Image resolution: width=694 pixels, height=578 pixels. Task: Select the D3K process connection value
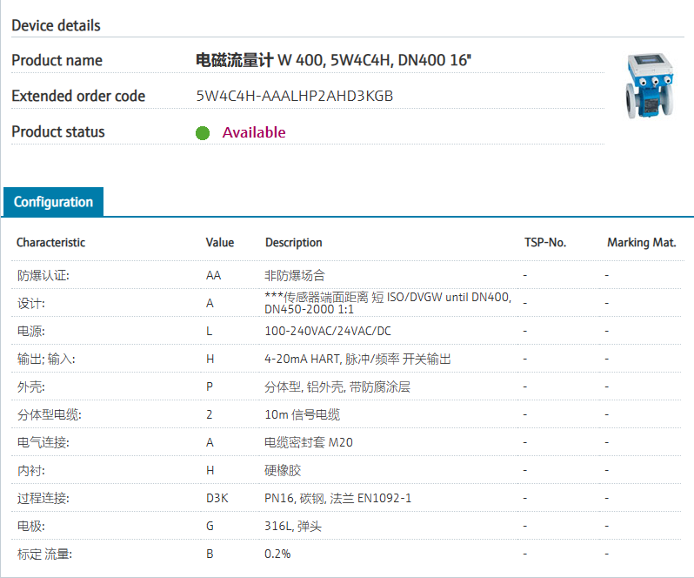point(217,498)
